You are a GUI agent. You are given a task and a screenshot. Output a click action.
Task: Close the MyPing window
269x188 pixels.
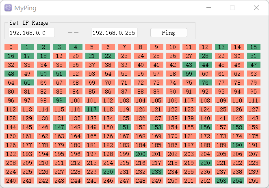tap(256, 8)
